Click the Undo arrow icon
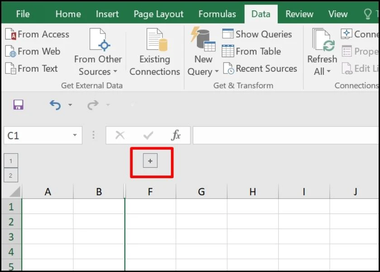Viewport: 380px width, 272px height. [x=55, y=105]
